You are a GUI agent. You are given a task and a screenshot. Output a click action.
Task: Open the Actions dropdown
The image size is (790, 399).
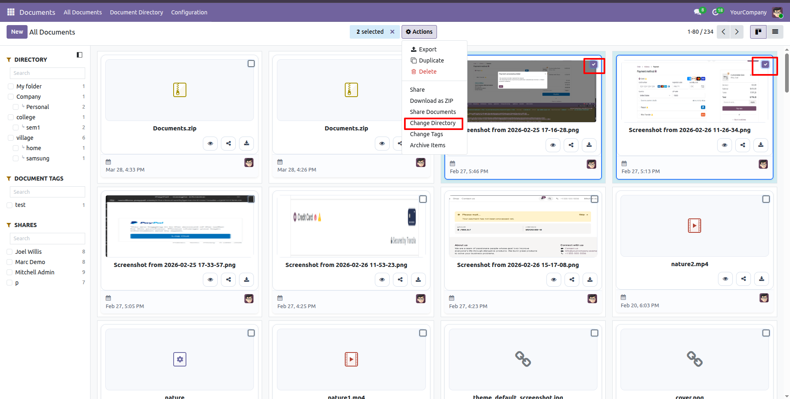click(x=419, y=32)
